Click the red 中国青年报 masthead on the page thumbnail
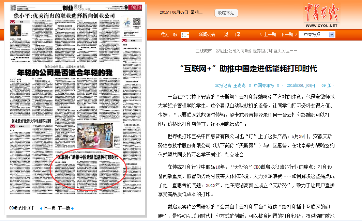Screen dimensions: 362x221 click(135, 7)
